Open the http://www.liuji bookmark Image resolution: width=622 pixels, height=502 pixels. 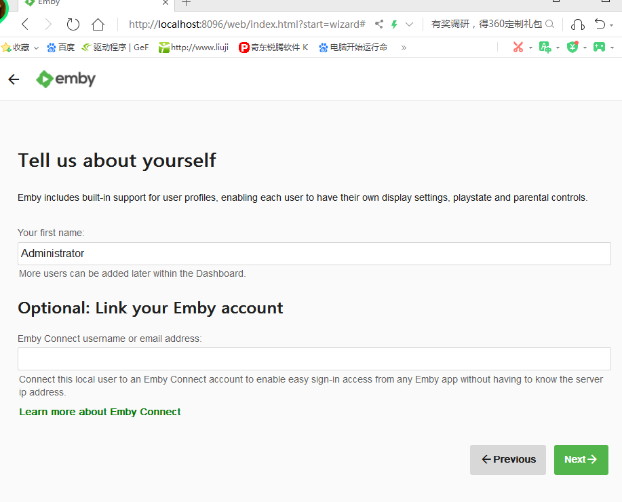[193, 47]
